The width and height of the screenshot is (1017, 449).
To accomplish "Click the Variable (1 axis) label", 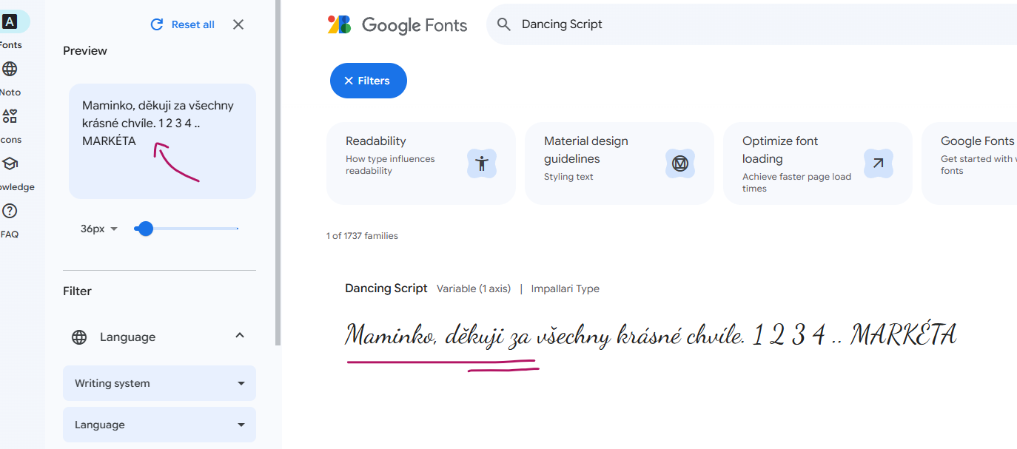I will [x=474, y=288].
